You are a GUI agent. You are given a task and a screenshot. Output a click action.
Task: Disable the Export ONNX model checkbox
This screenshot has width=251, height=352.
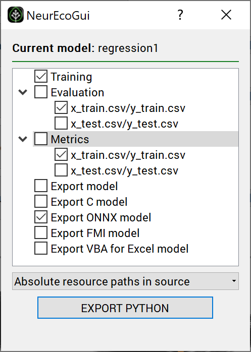pyautogui.click(x=41, y=217)
